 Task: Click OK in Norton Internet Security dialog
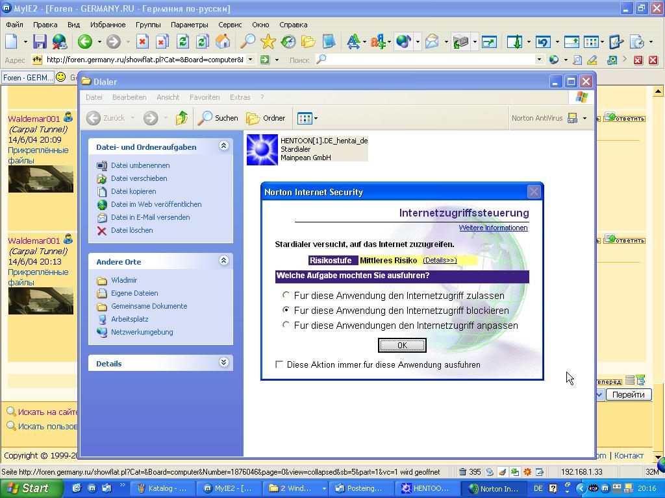402,345
